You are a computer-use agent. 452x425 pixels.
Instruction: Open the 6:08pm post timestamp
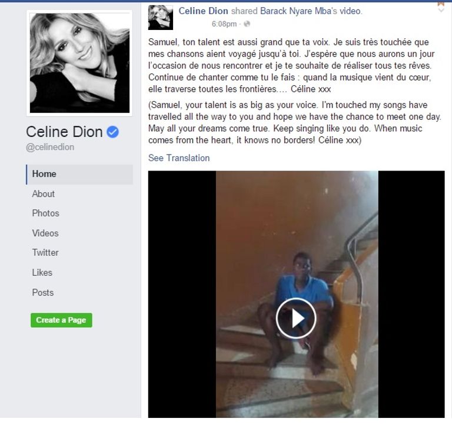pyautogui.click(x=224, y=24)
